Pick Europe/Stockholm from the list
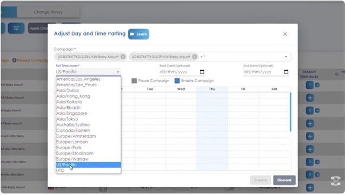This screenshot has height=195, width=346. (x=88, y=154)
